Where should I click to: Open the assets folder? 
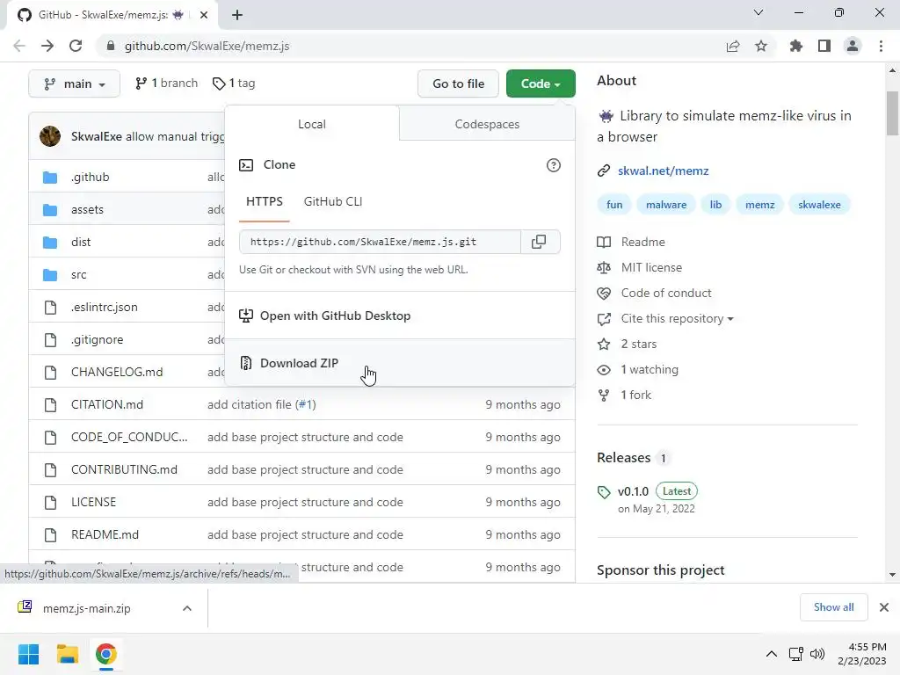click(87, 209)
